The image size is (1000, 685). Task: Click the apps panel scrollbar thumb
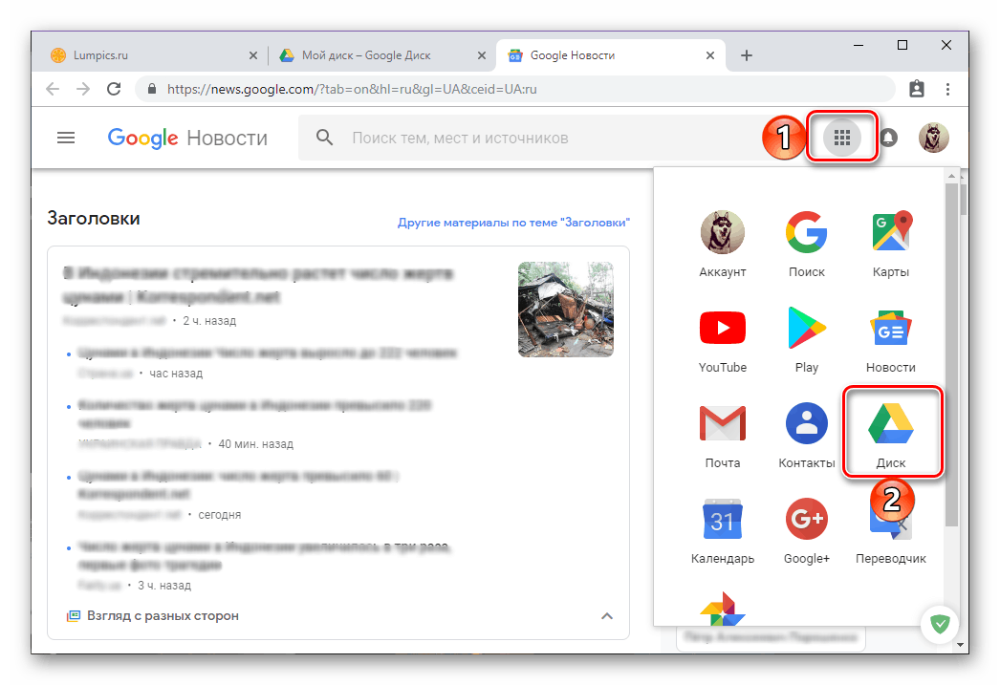(951, 353)
